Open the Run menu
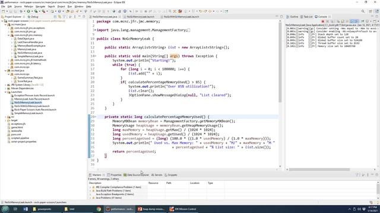The width and height of the screenshot is (380, 213). 70,7
